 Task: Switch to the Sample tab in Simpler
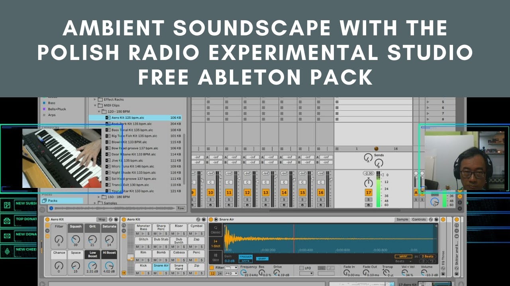[402, 219]
